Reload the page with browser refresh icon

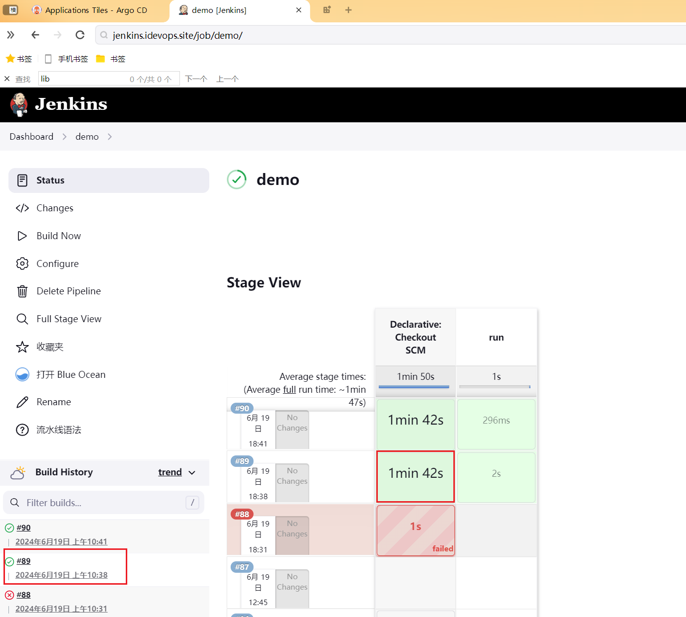(x=80, y=35)
